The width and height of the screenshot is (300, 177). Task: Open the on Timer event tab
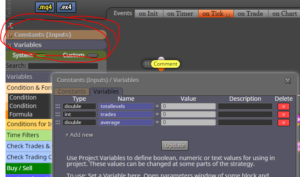point(180,14)
